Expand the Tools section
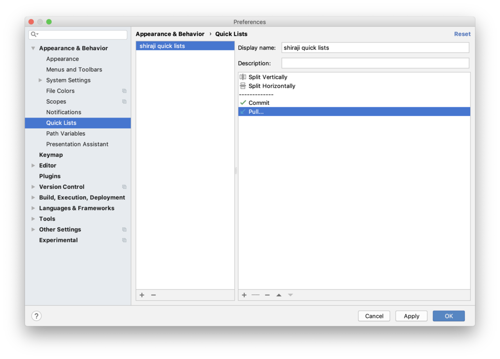 tap(33, 219)
